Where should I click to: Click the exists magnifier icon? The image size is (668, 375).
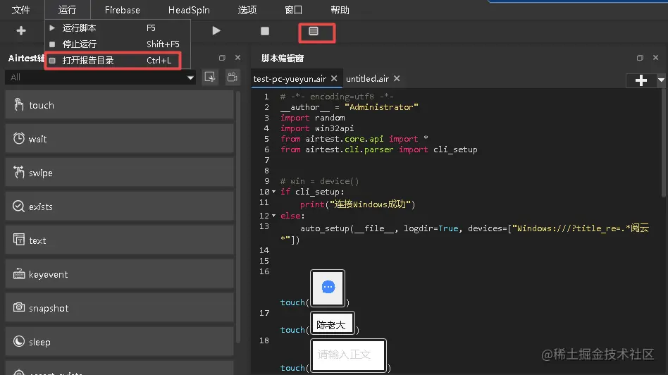(x=19, y=207)
